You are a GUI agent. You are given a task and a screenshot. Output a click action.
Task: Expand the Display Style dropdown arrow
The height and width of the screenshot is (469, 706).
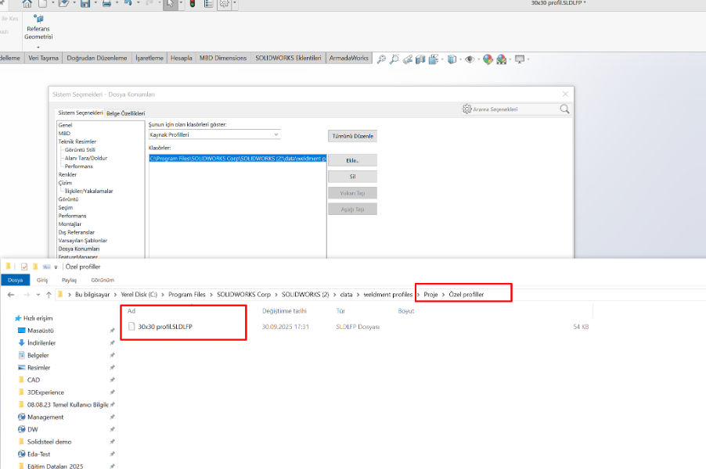pos(460,59)
